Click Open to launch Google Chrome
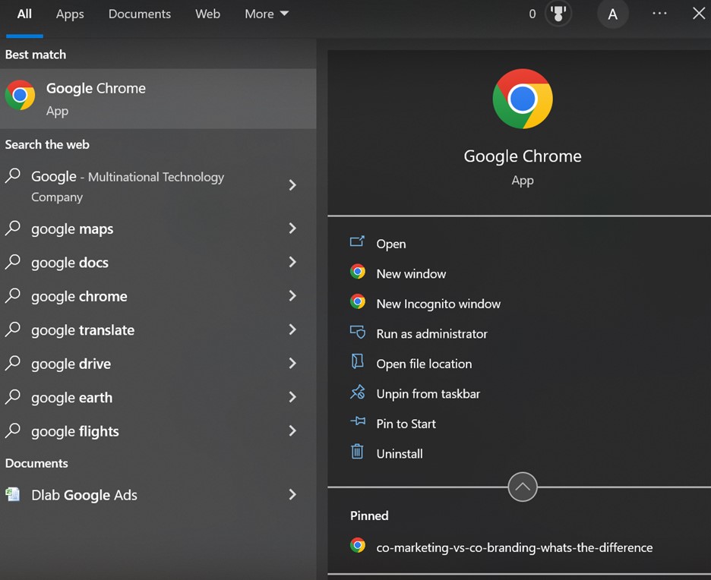This screenshot has width=711, height=580. 390,244
